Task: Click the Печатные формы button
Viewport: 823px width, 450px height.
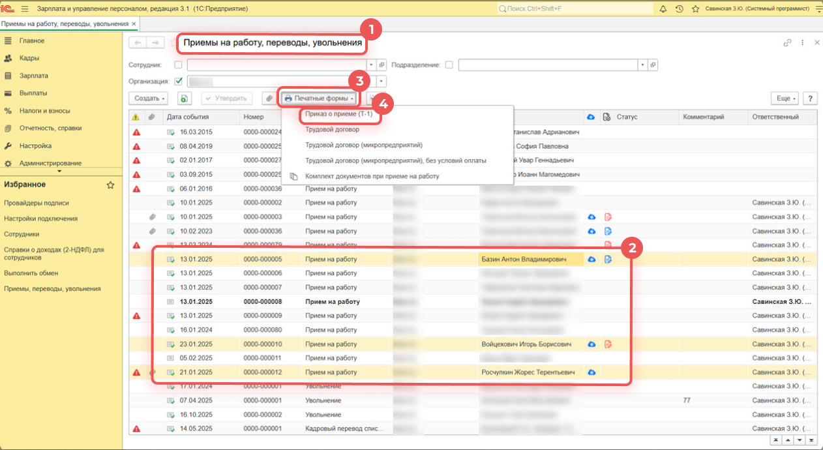Action: point(320,98)
